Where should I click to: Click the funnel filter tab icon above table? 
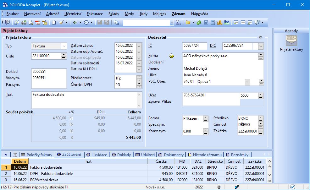[15, 155]
